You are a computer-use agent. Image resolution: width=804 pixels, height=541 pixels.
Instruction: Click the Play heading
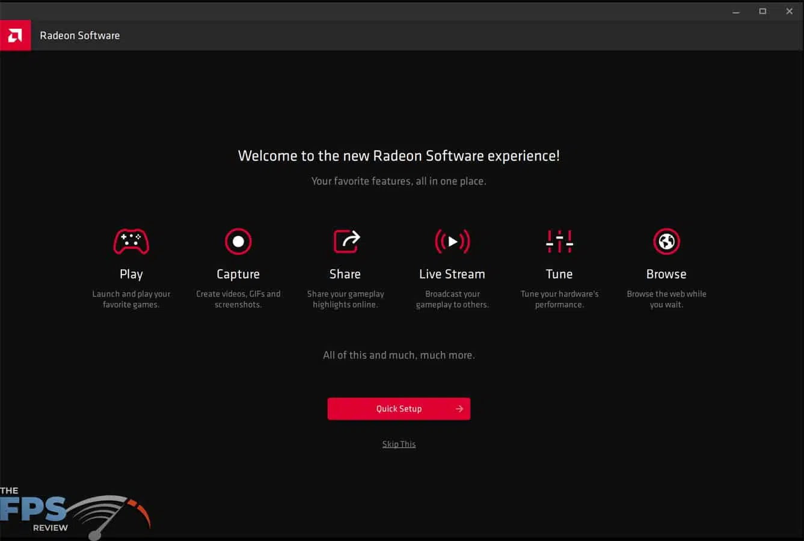coord(131,274)
